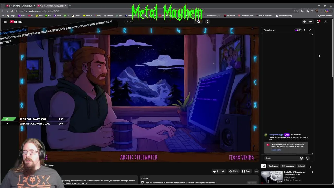Screen dimensions: 334x188
Task: Click the @TeqnoViking chat author name
Action: [275, 135]
